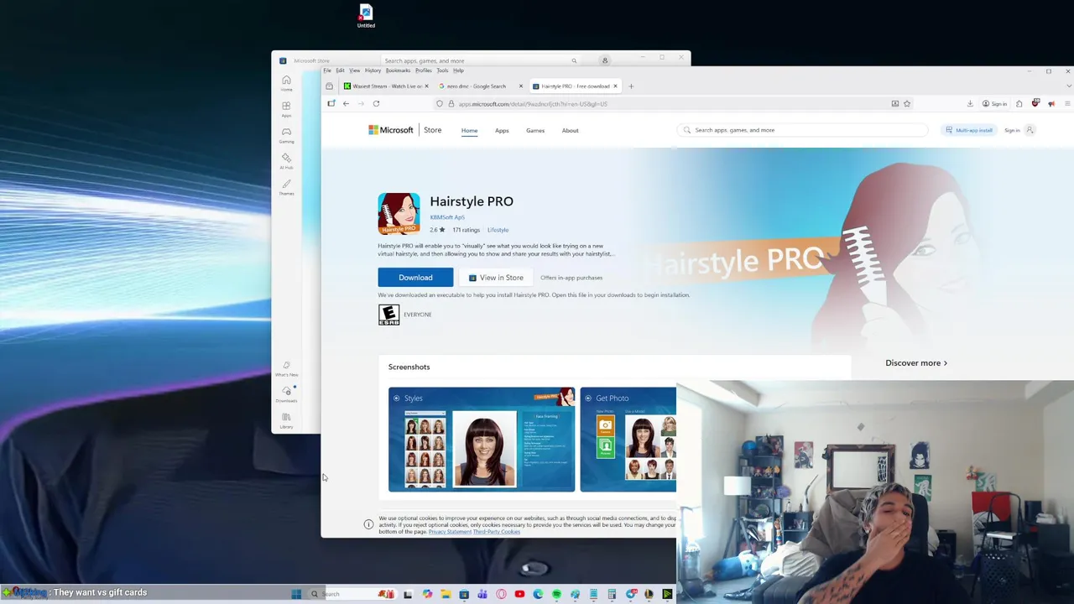Open the browser History menu
Screen dimensions: 1074x604
click(373, 70)
